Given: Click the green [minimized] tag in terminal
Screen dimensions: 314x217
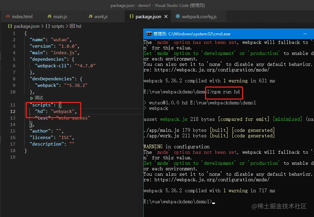Looking at the screenshot, I should [x=287, y=119].
